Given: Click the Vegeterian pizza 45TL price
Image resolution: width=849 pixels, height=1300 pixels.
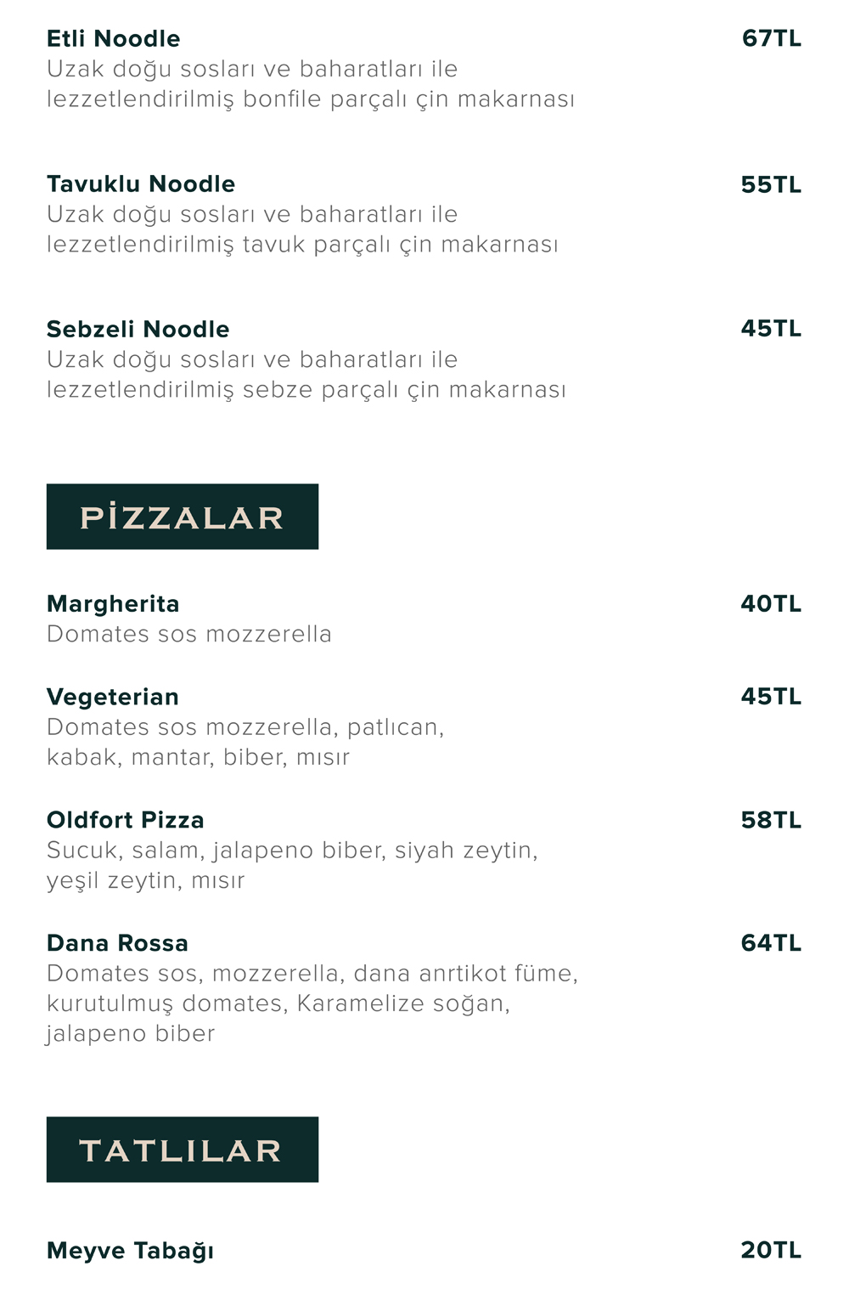Looking at the screenshot, I should (771, 697).
